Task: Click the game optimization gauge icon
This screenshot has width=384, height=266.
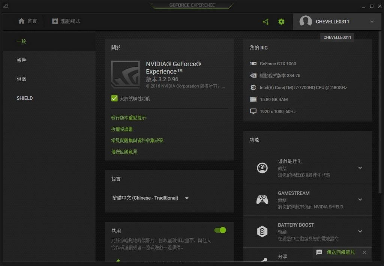Action: point(262,168)
